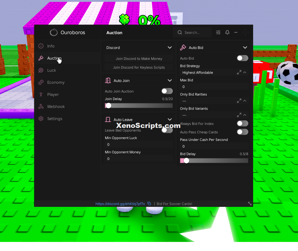This screenshot has height=251, width=298.
Task: Enable the Auto Bid toggle
Action: pos(242,58)
